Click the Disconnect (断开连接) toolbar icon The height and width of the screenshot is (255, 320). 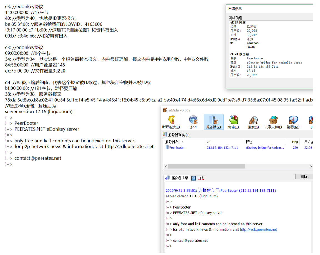[171, 122]
